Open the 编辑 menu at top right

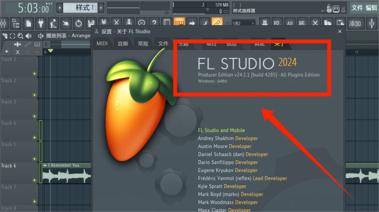(372, 8)
